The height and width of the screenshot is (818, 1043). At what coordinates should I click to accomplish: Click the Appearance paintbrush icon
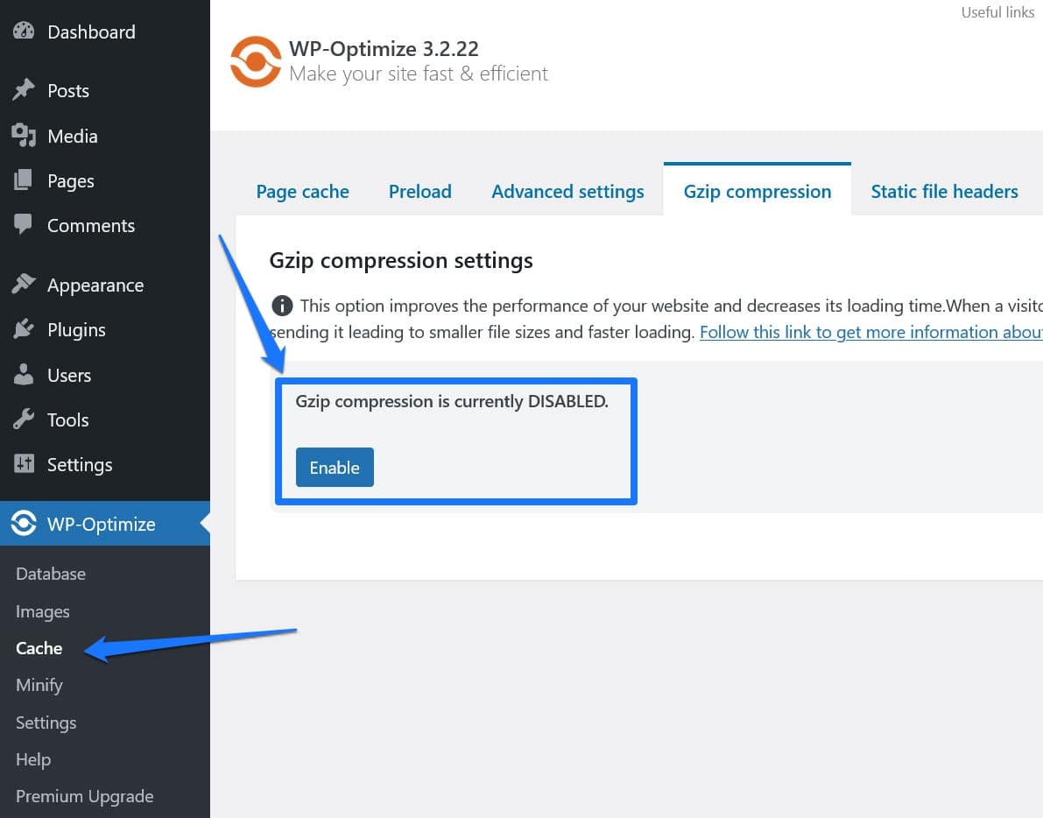(24, 285)
